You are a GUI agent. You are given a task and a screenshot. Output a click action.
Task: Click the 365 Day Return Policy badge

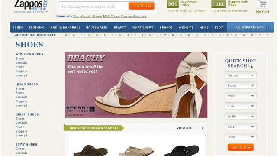173,4
